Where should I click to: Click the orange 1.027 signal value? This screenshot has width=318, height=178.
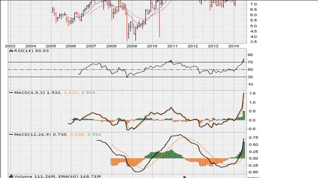coord(71,92)
